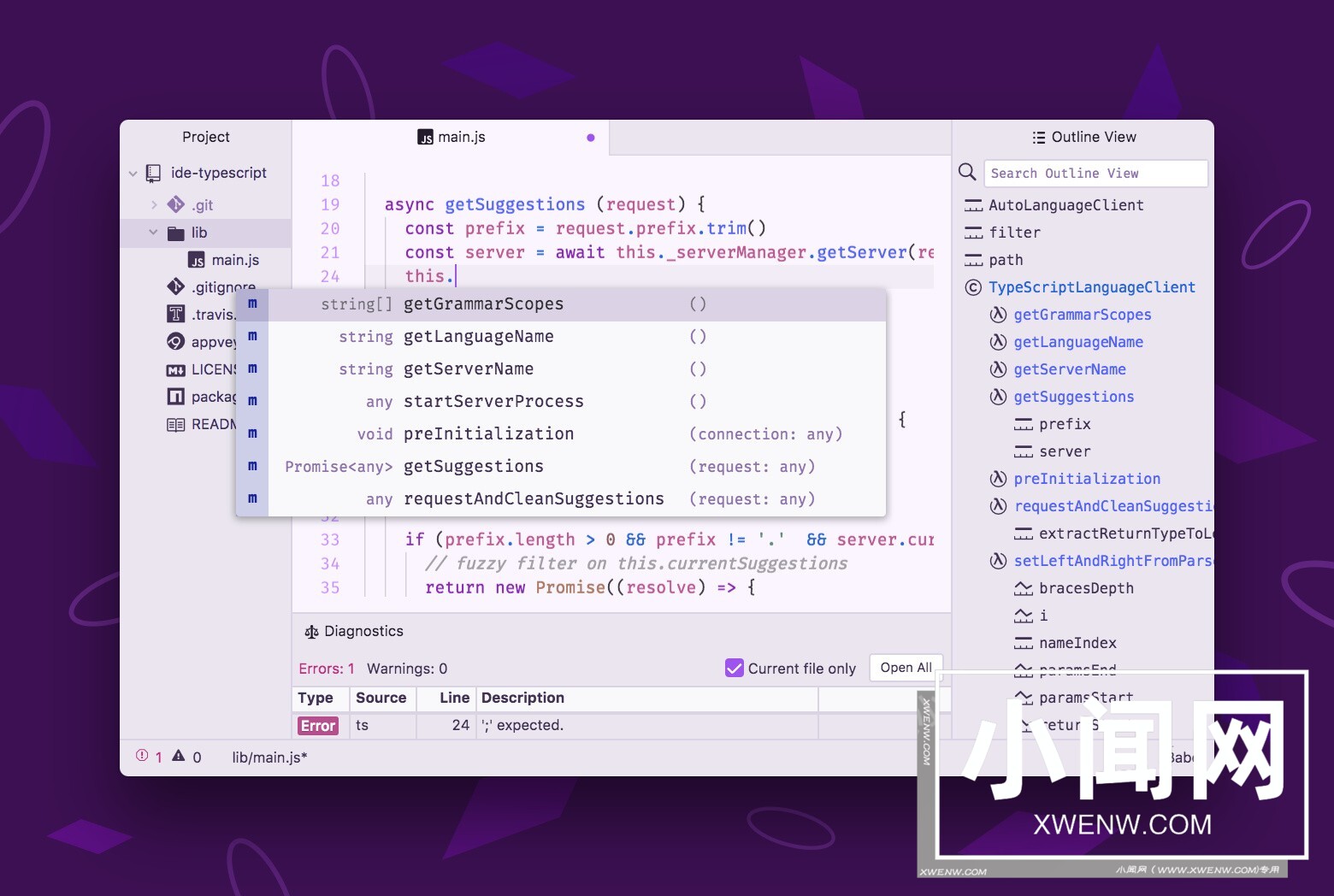Switch to the main.js editor tab
The height and width of the screenshot is (896, 1334).
coord(451,138)
